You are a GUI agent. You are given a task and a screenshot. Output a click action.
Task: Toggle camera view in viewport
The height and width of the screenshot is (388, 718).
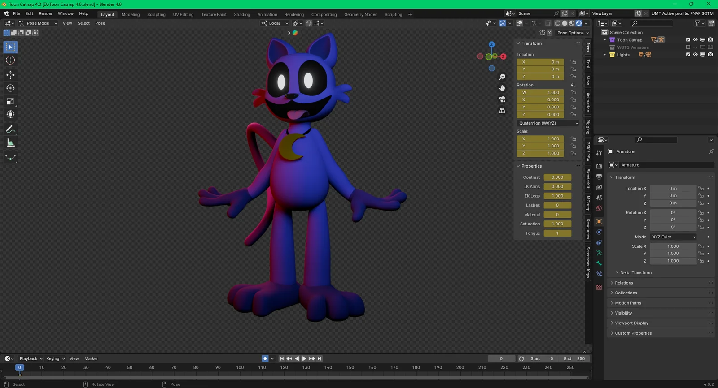point(502,99)
